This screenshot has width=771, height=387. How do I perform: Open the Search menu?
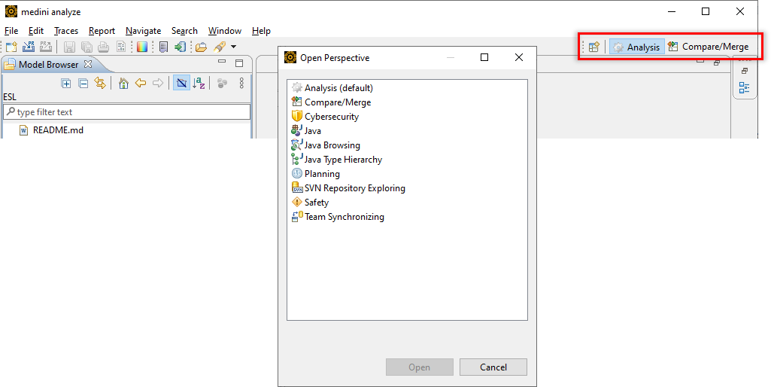click(x=184, y=31)
